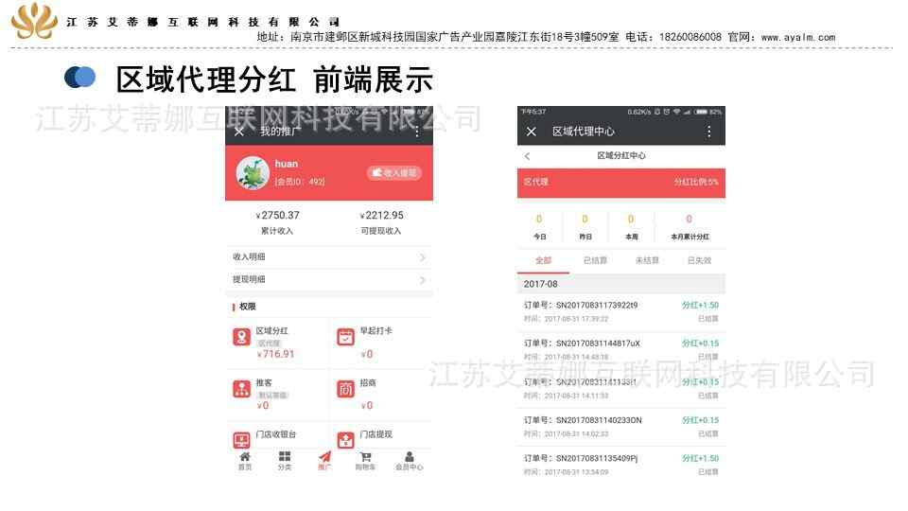Click the huan user avatar
908x511 pixels.
pos(253,172)
